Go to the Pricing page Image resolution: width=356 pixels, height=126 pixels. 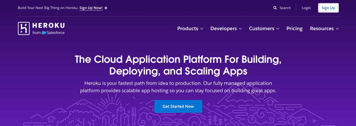[x=294, y=29]
